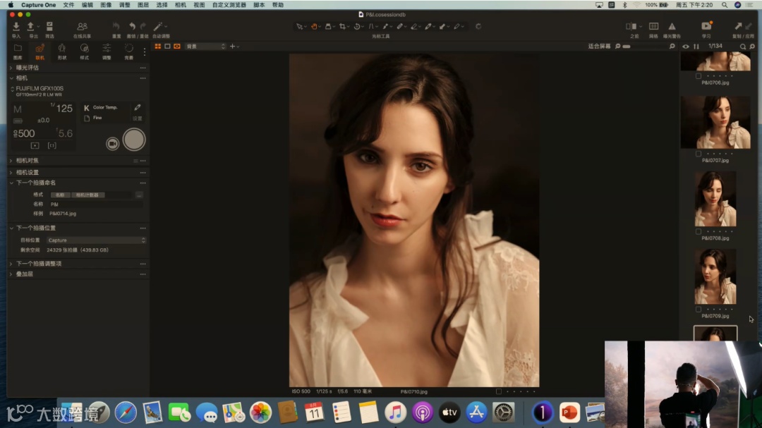Tick checkbox under thumbnail P&I0706.jpg
762x428 pixels.
tap(698, 75)
